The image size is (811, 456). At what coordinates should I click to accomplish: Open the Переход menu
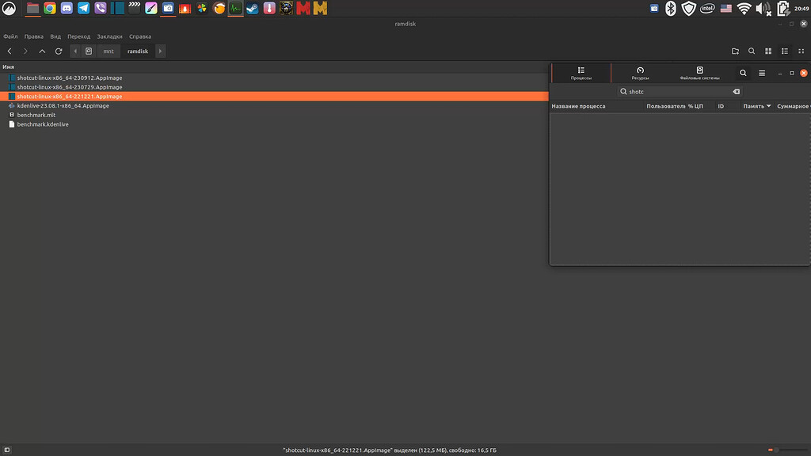[78, 36]
